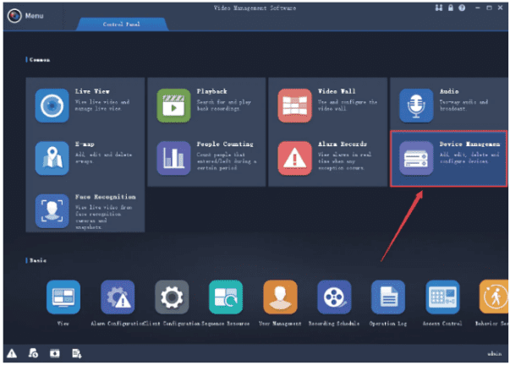Screen dimensions: 510x365
Task: Open Access Control icon
Action: [442, 298]
